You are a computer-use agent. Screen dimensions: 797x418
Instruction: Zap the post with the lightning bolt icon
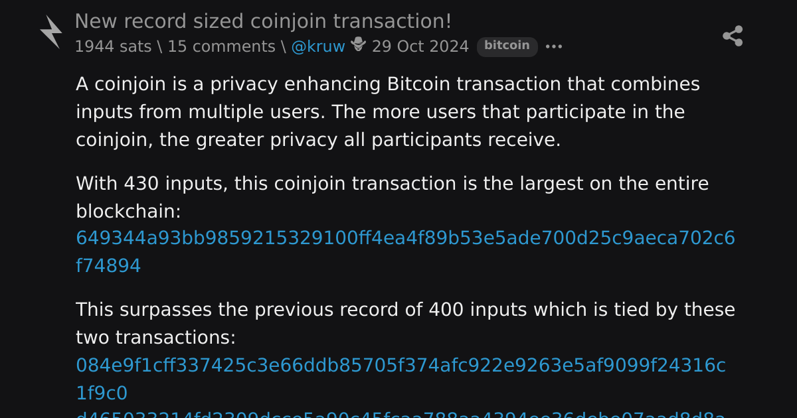[x=51, y=32]
